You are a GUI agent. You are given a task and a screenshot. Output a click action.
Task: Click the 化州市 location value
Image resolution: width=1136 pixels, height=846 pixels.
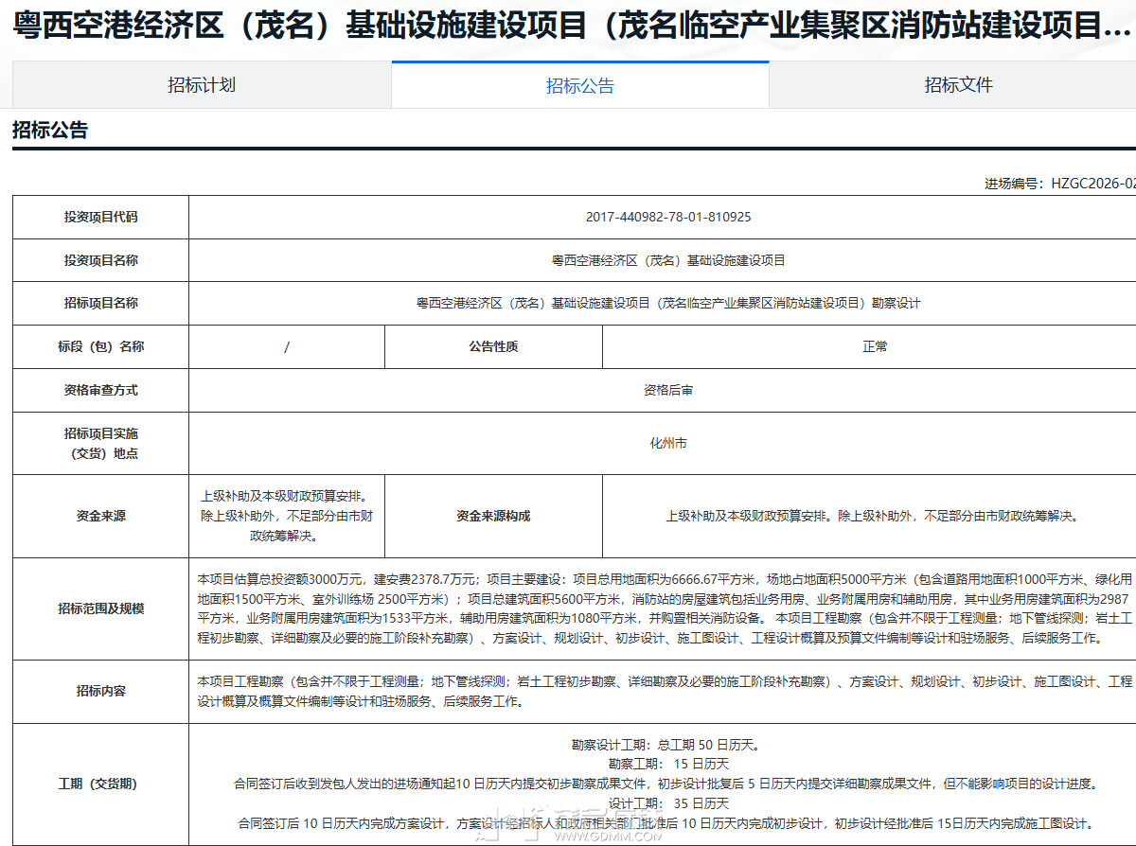click(x=668, y=443)
